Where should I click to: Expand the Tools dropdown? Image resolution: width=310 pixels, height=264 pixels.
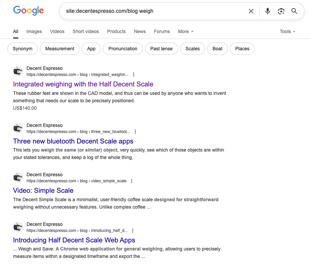tap(287, 31)
